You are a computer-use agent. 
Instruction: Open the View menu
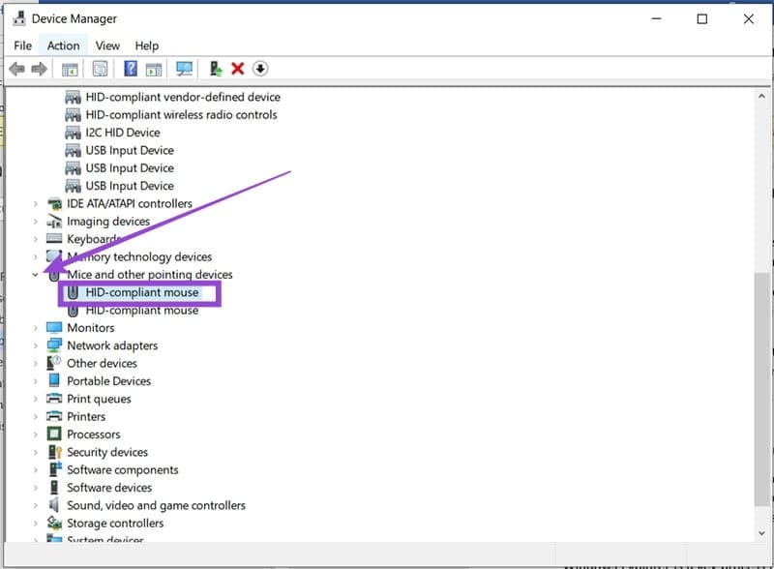coord(107,45)
